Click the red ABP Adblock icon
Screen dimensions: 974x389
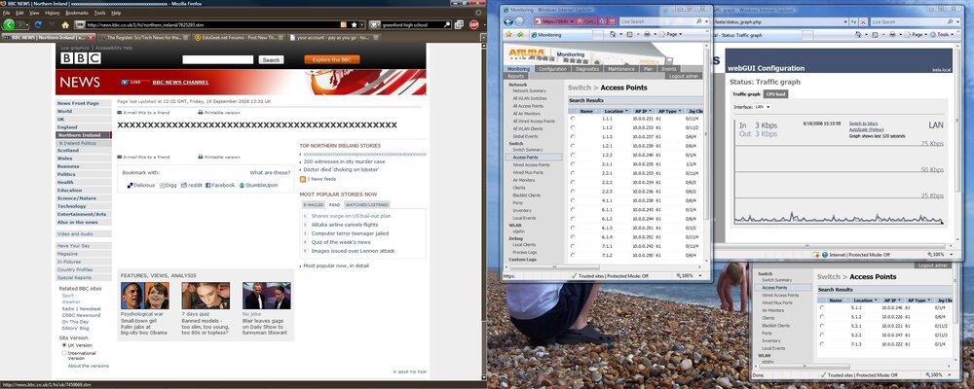coord(474,25)
